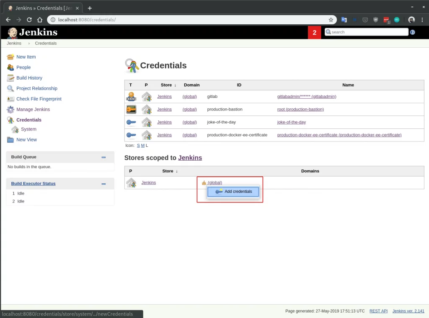The width and height of the screenshot is (429, 318).
Task: Open joke-of-the-day credential name link
Action: [x=292, y=122]
